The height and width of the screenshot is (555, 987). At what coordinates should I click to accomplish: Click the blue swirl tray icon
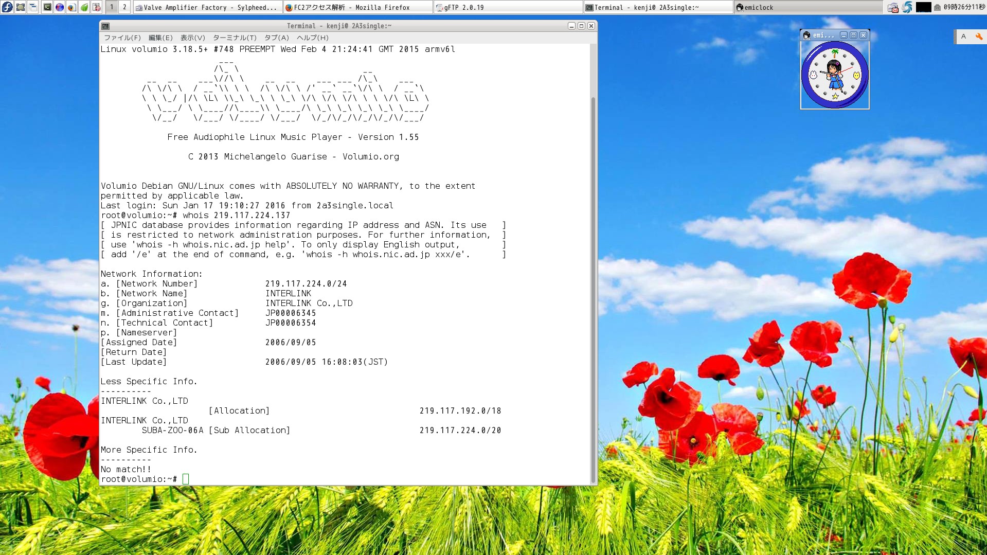point(907,7)
